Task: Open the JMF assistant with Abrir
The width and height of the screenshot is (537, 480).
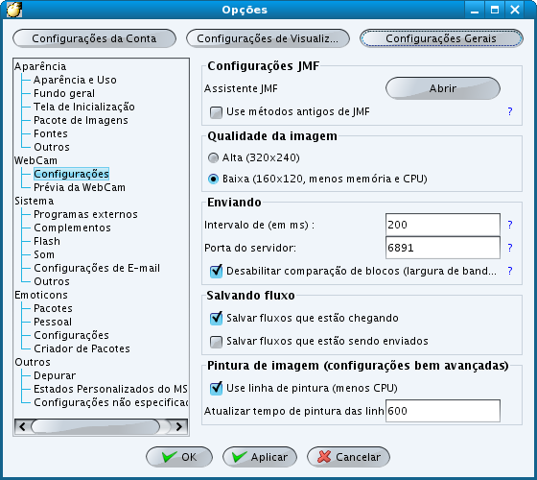Action: [443, 88]
